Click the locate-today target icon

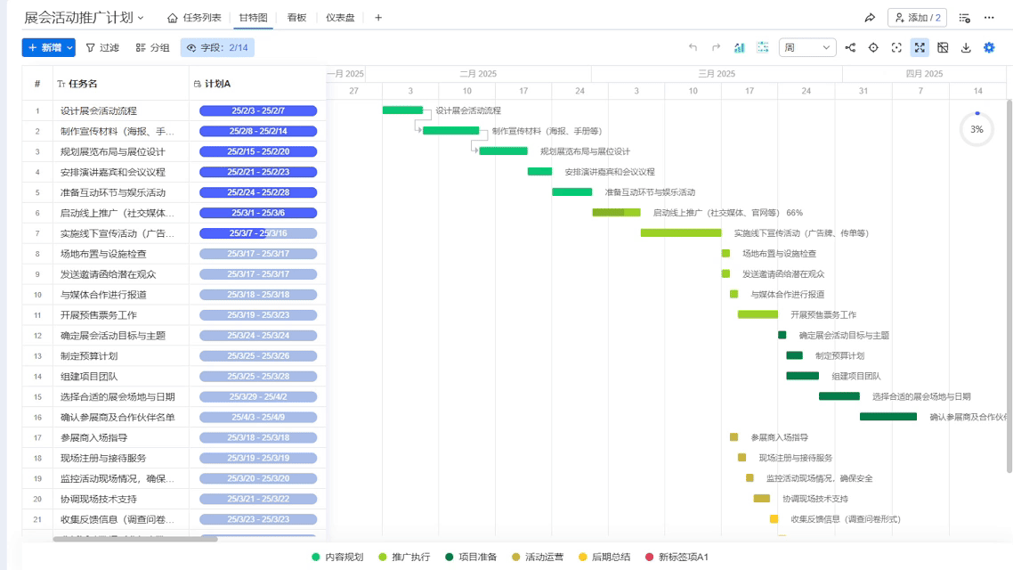pos(873,47)
